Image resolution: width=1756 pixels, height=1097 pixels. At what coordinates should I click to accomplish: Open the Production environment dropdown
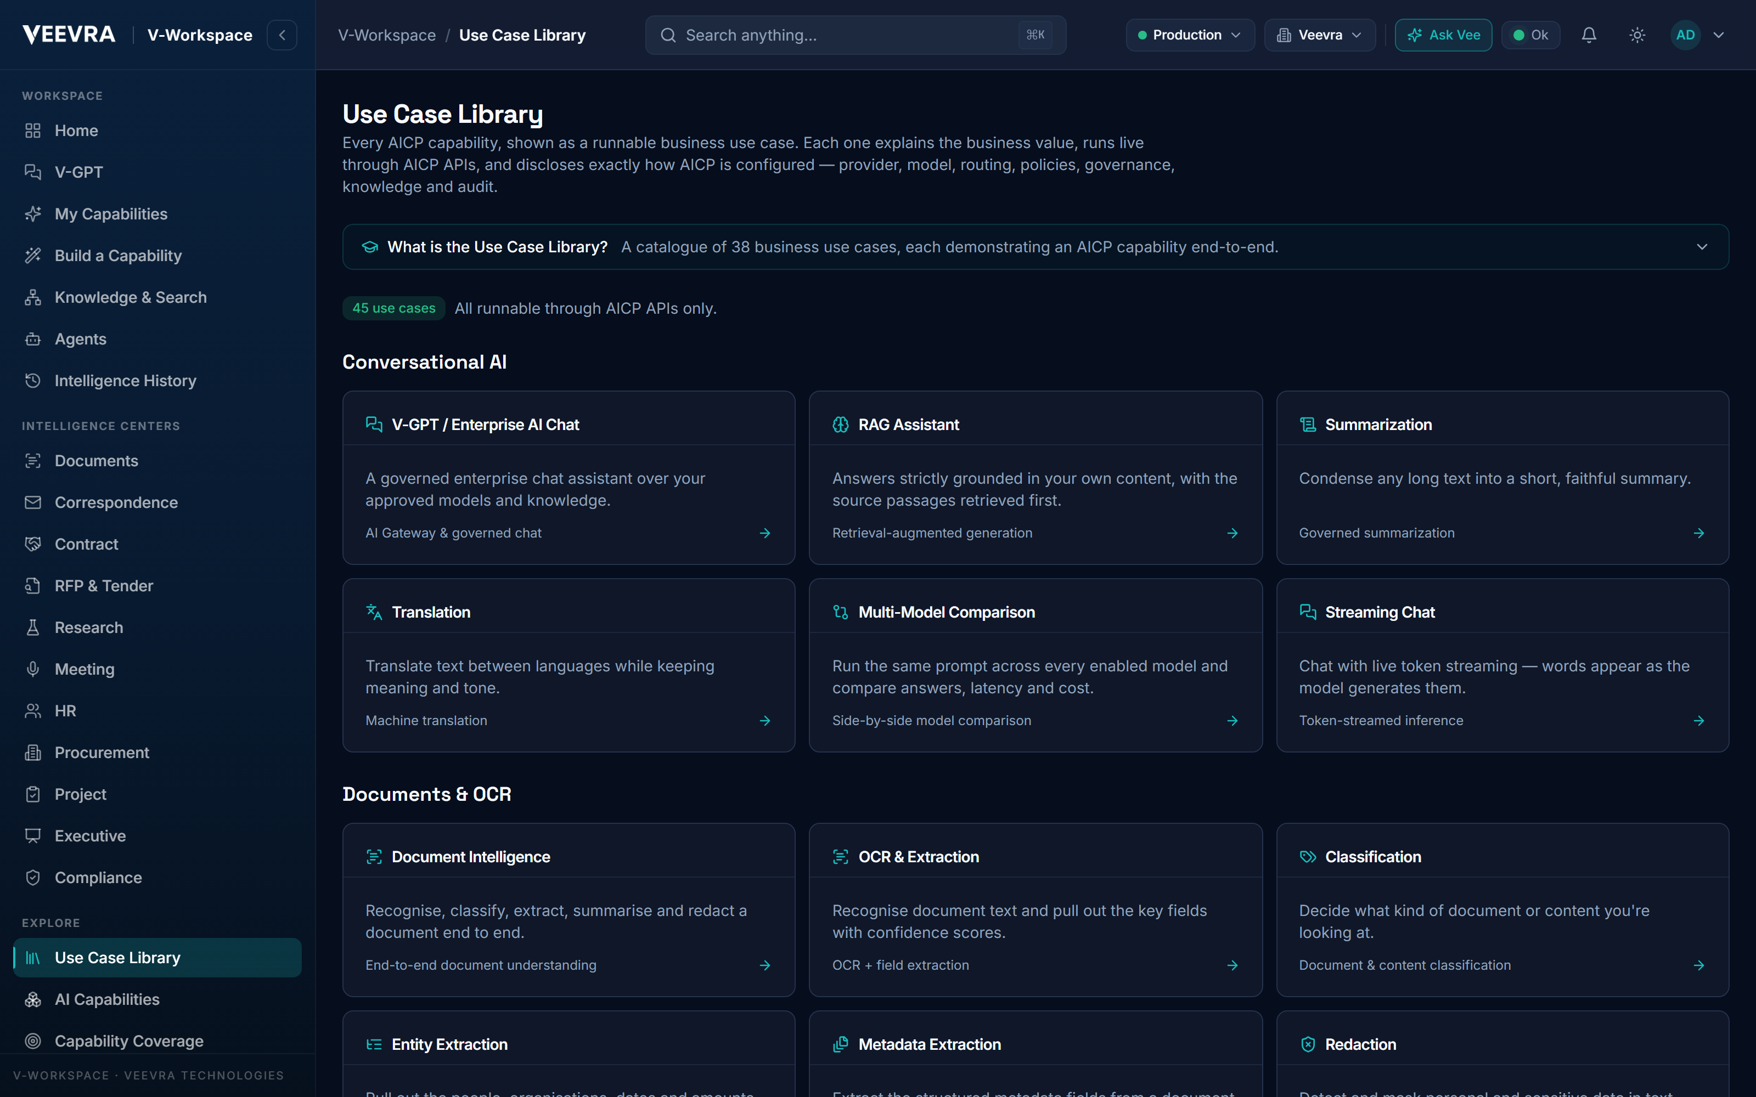1190,35
